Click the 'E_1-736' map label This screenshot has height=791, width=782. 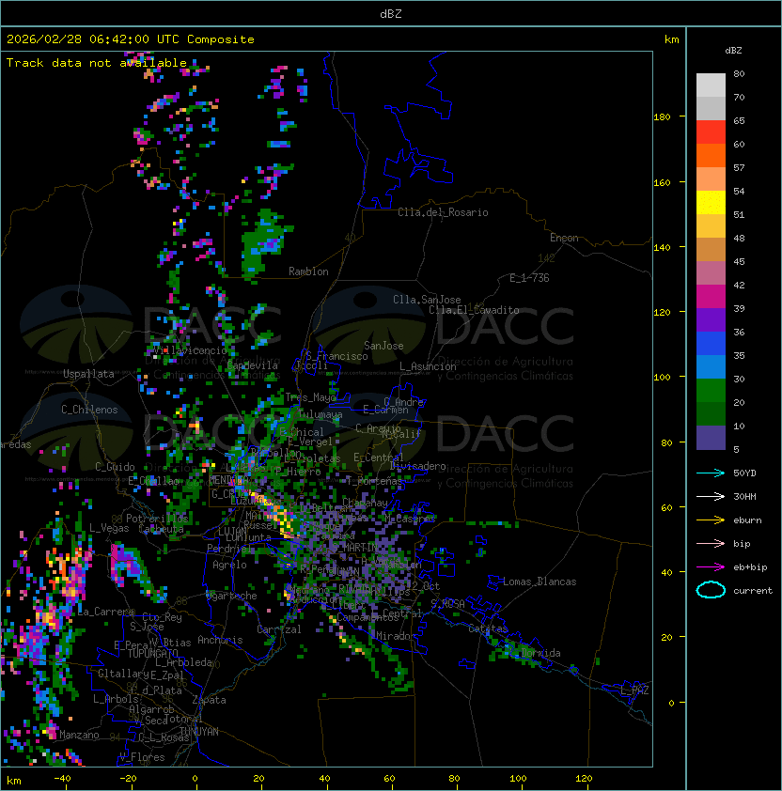[529, 278]
